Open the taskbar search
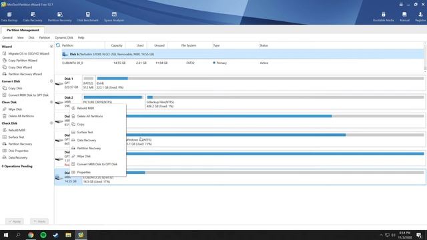This screenshot has height=240, width=427. pos(18,235)
